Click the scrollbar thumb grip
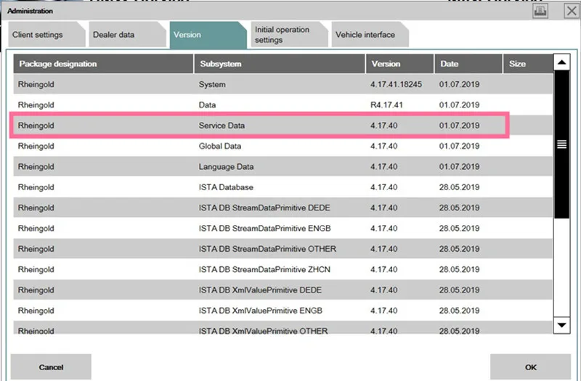 pos(561,144)
